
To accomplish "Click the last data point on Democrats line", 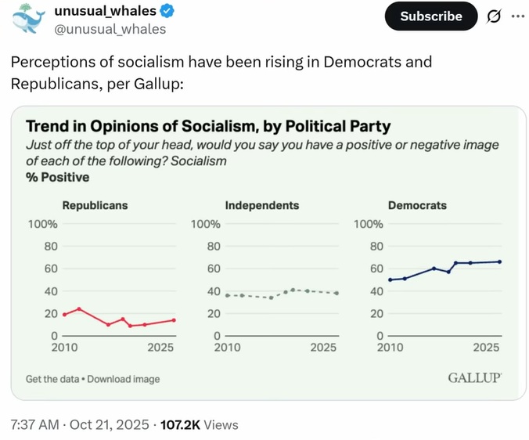I will (499, 261).
